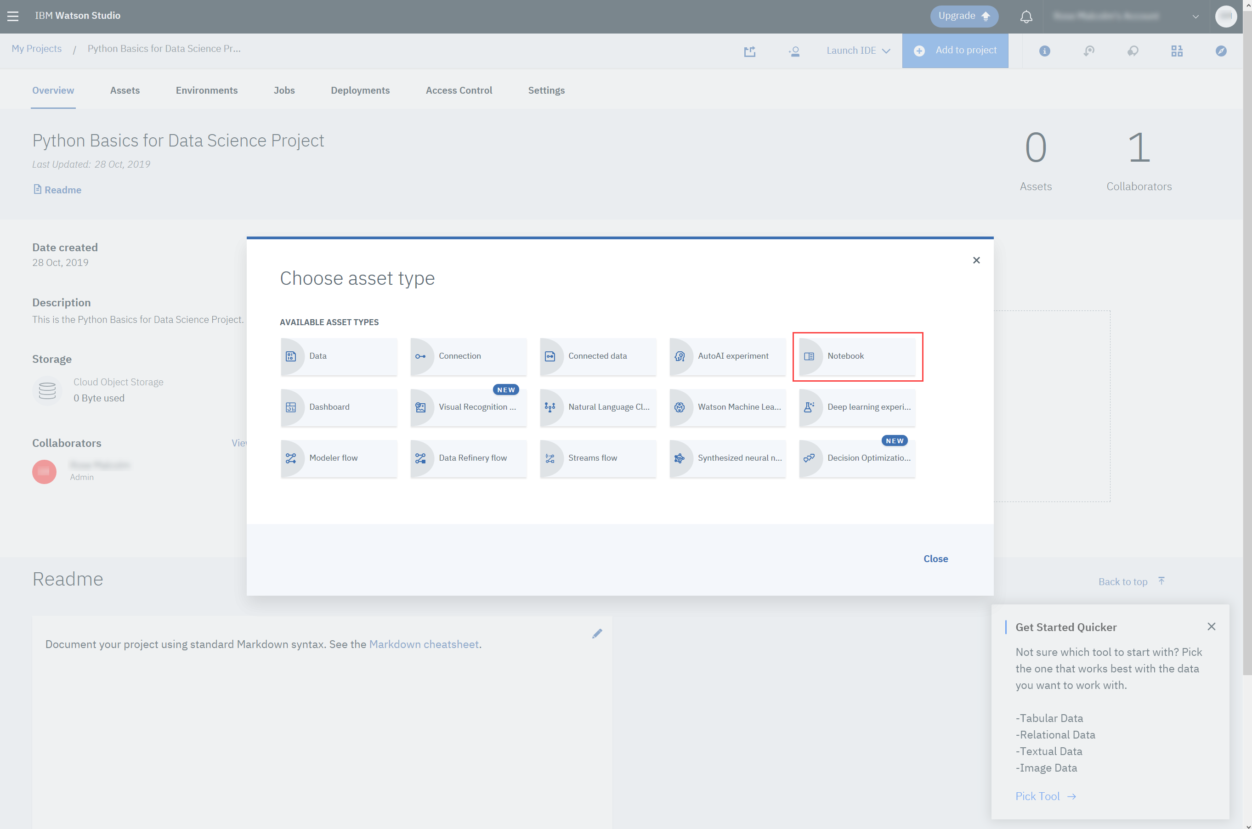Edit Readme with the pencil icon
Viewport: 1252px width, 829px height.
click(x=597, y=633)
